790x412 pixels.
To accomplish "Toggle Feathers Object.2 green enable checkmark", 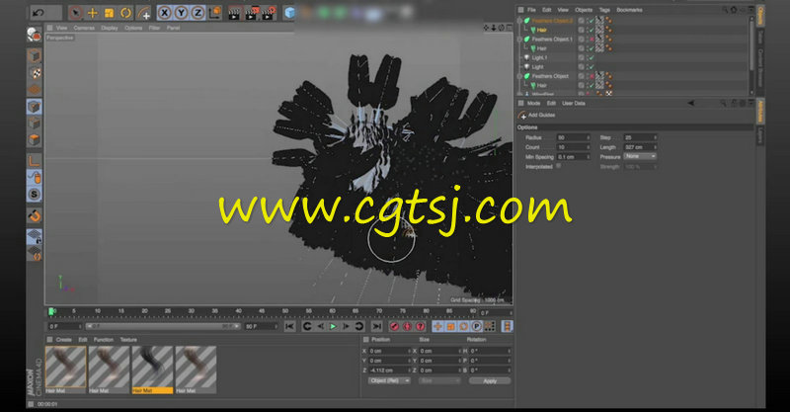I will point(592,21).
